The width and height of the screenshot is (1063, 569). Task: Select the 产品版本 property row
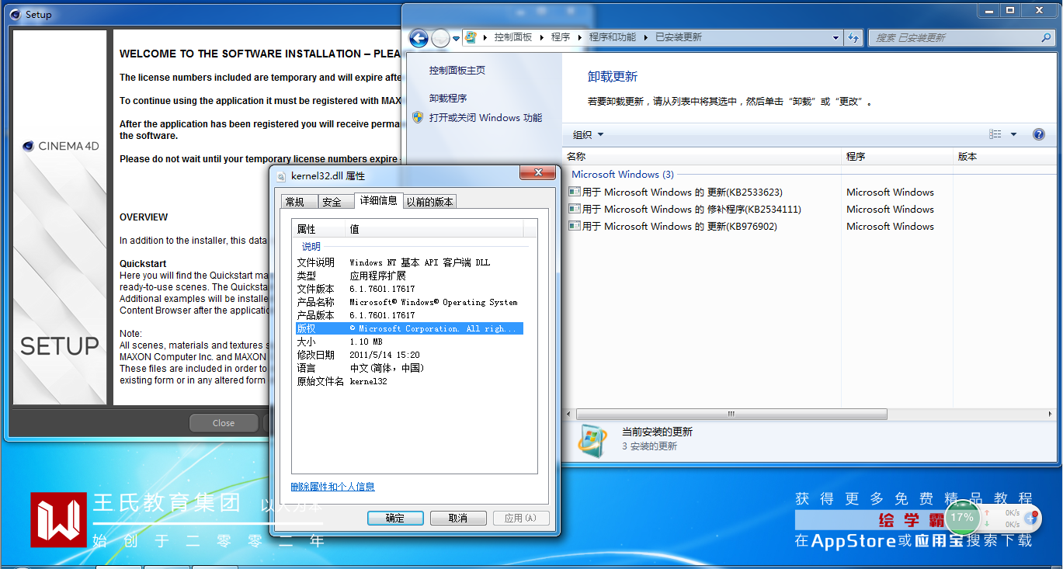pos(409,315)
